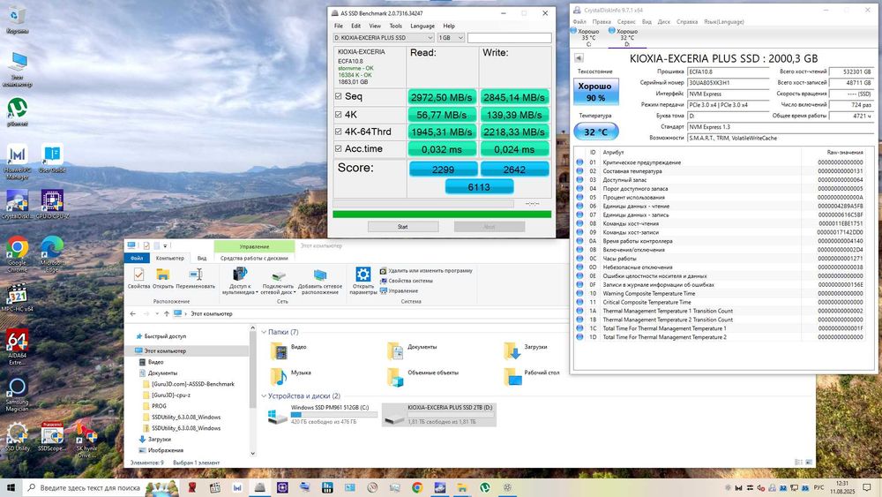
Task: Launch CrystalDiskInfo from the desktop
Action: 18,204
